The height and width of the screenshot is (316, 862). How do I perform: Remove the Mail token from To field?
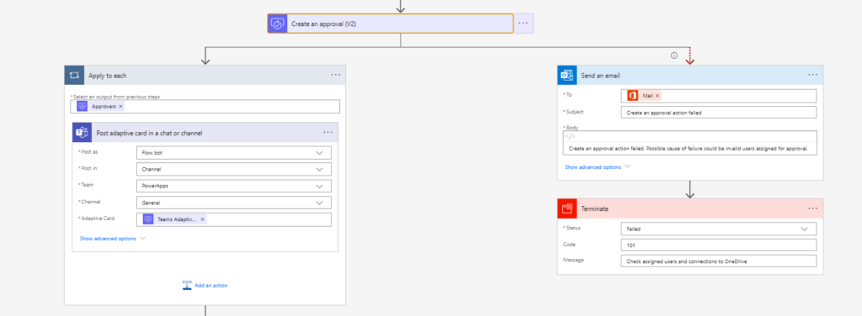657,96
